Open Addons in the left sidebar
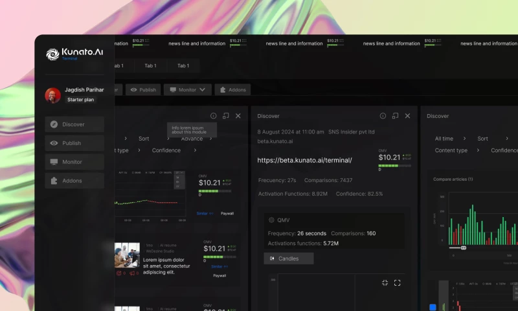Image resolution: width=518 pixels, height=311 pixels. (x=74, y=181)
